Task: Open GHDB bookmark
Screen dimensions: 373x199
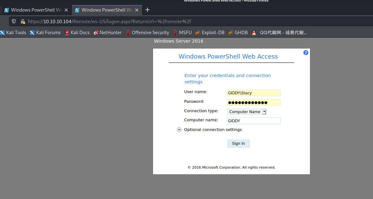Action: click(238, 33)
